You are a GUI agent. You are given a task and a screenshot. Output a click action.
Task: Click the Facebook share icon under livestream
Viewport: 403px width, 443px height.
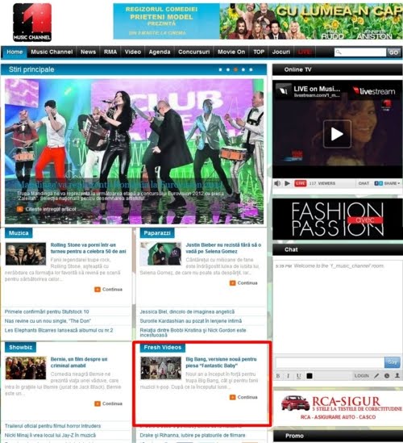point(376,183)
